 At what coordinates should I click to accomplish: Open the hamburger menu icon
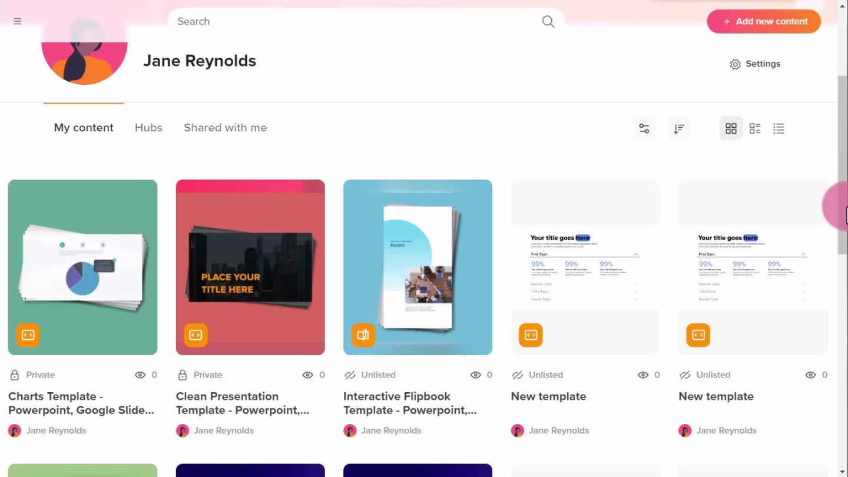pos(18,21)
